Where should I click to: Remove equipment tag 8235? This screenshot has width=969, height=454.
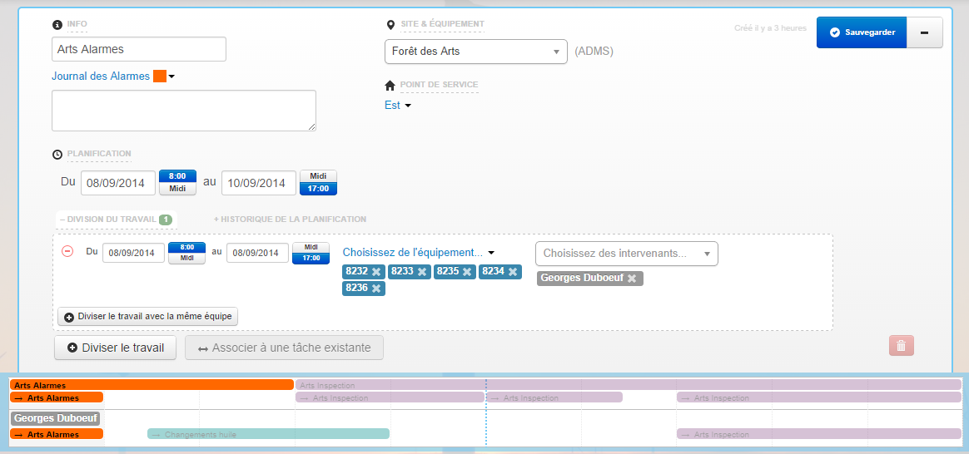click(x=467, y=272)
